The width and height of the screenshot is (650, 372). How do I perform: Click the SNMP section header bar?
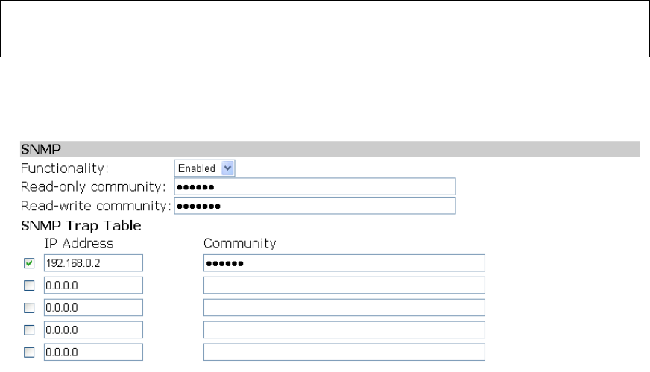click(x=330, y=149)
